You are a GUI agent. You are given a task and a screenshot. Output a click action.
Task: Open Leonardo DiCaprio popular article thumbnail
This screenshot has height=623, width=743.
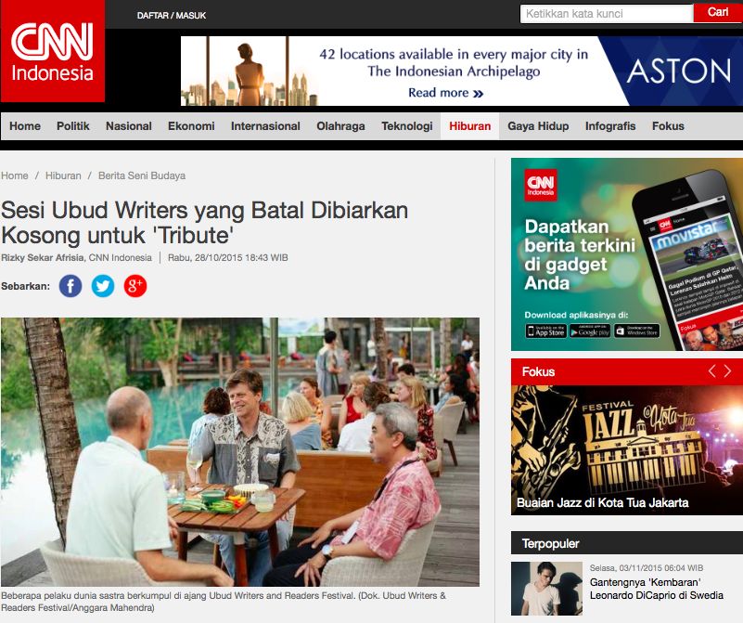point(546,589)
